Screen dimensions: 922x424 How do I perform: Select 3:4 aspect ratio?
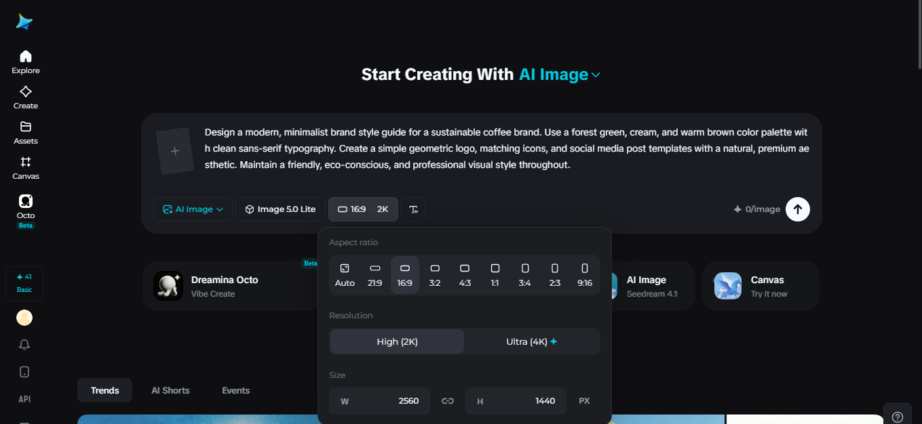click(x=524, y=275)
